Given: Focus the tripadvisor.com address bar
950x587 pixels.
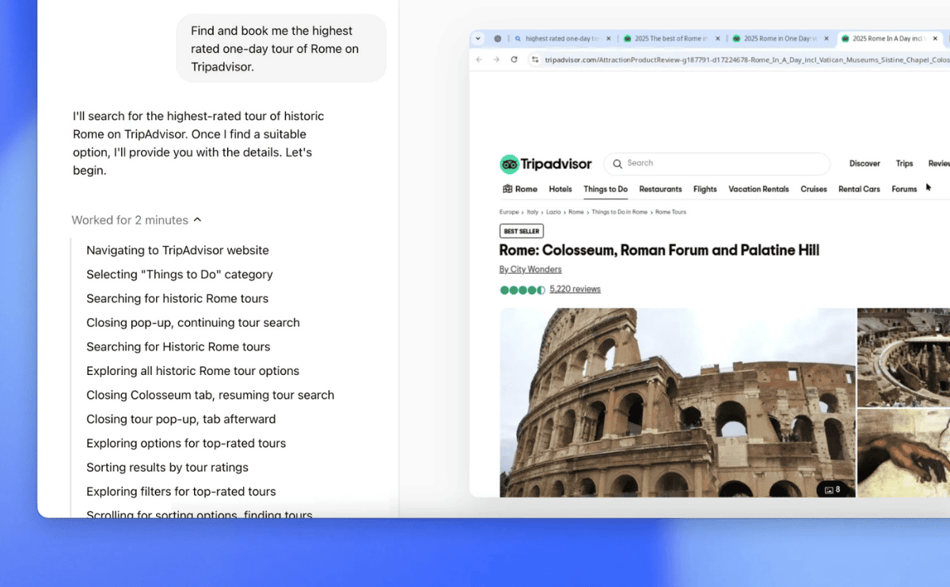Looking at the screenshot, I should (739, 59).
